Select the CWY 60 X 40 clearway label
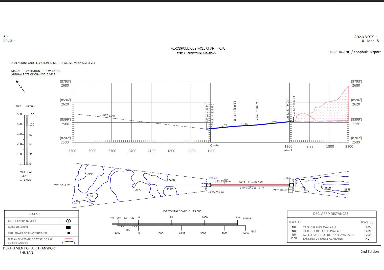This screenshot has width=384, height=270. point(217,192)
